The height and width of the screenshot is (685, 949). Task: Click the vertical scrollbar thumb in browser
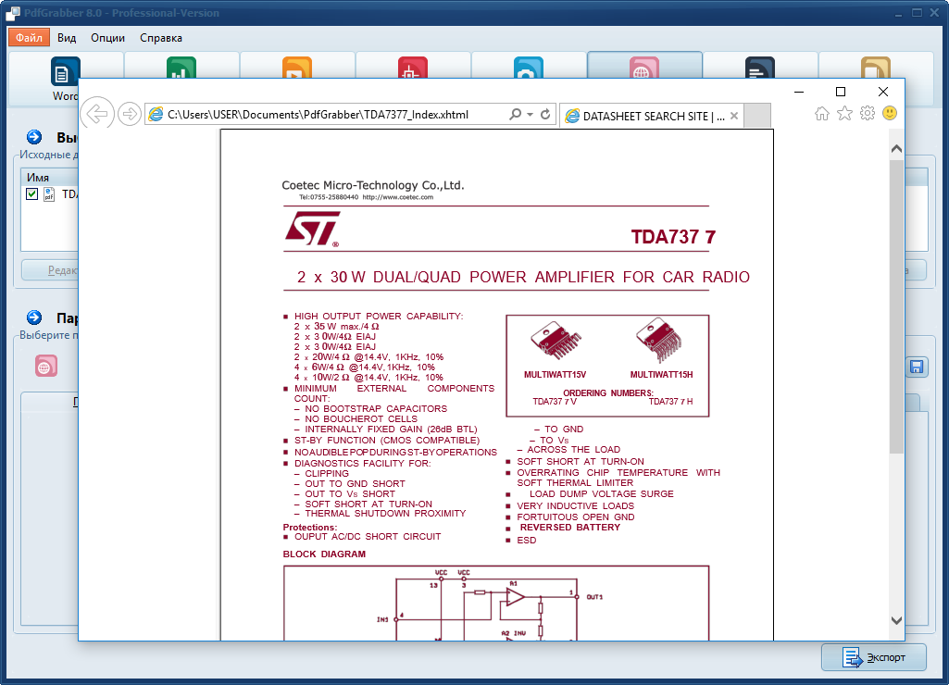[x=897, y=306]
